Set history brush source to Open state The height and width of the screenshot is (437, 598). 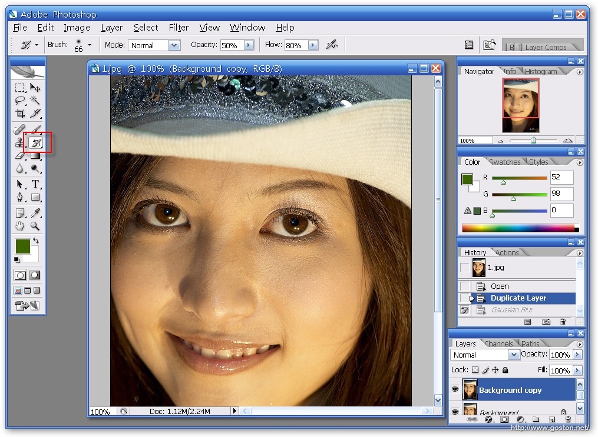(x=465, y=286)
